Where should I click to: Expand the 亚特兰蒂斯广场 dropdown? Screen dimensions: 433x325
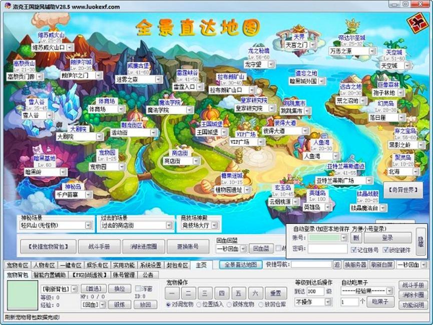point(369,181)
